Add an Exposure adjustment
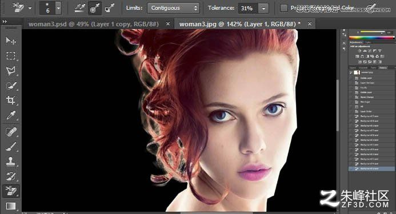This screenshot has height=214, width=396. click(x=374, y=51)
